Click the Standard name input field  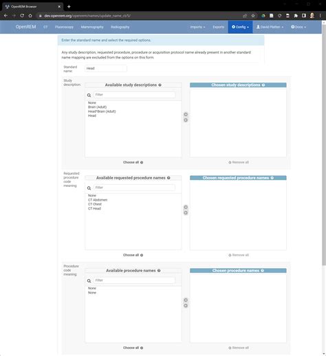pos(106,68)
